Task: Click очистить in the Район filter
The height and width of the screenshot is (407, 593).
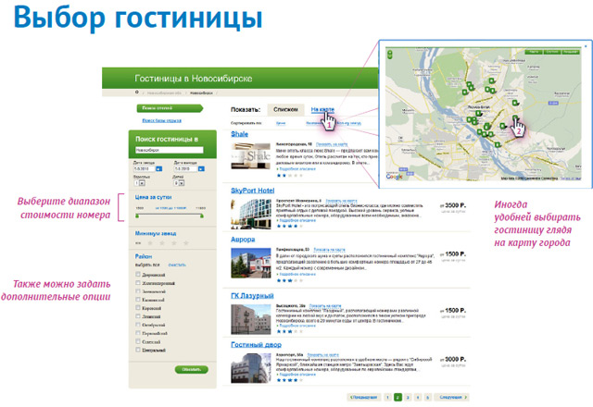Action: 177,265
